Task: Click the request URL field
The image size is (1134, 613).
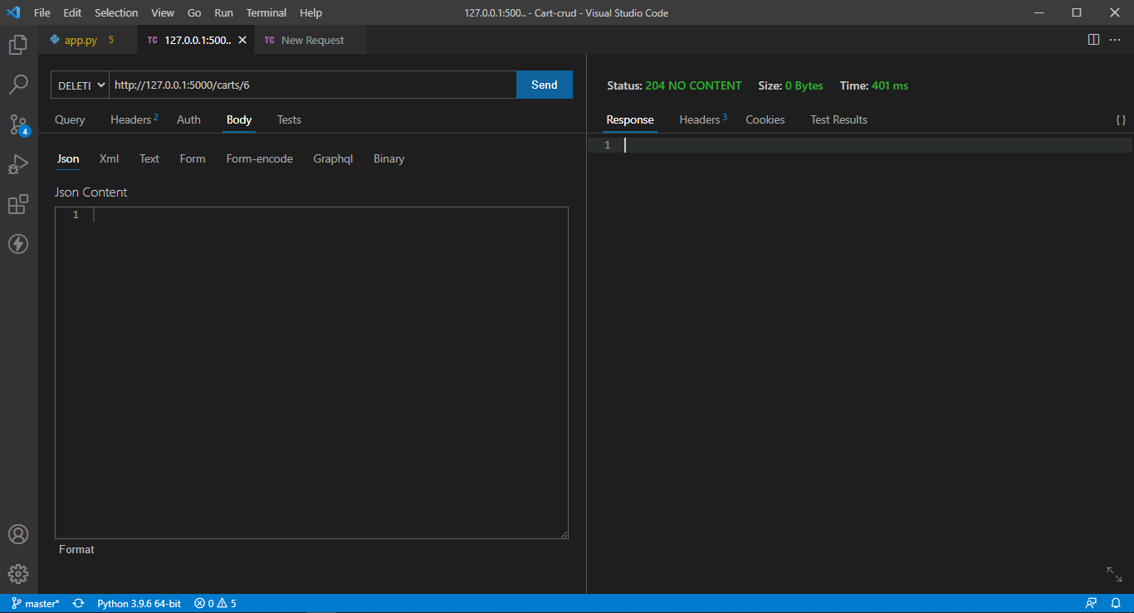Action: tap(312, 85)
